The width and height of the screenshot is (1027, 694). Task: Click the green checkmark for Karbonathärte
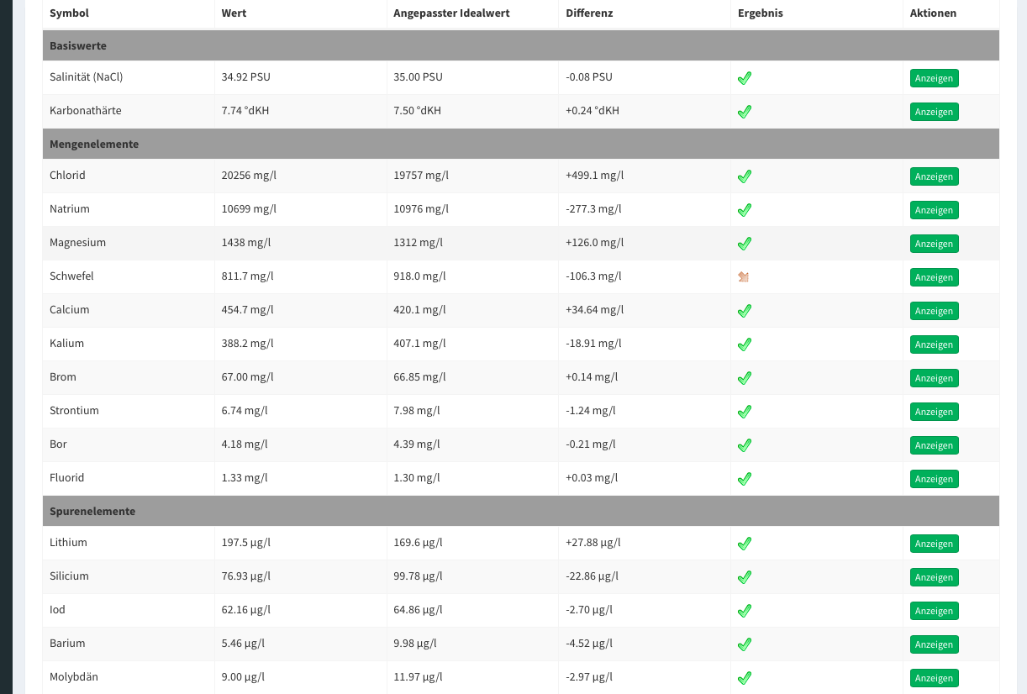[744, 112]
